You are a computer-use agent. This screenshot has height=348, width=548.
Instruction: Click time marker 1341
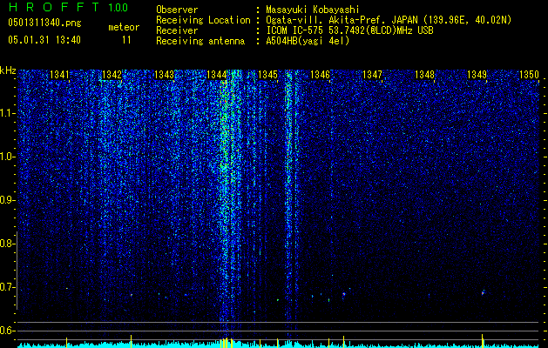pos(60,75)
